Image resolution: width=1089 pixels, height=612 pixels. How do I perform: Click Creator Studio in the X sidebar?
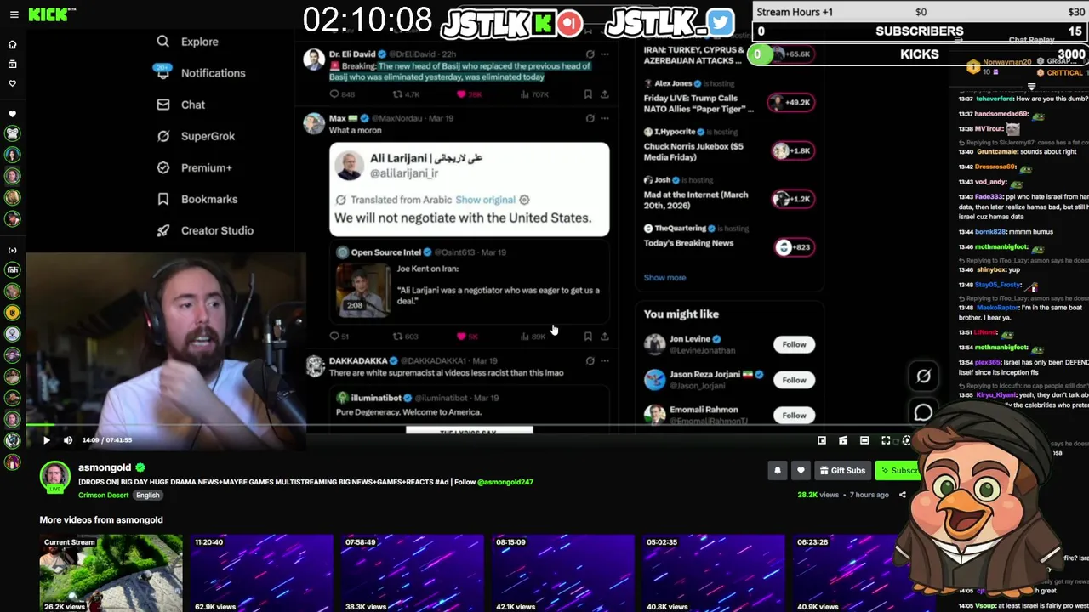[205, 230]
